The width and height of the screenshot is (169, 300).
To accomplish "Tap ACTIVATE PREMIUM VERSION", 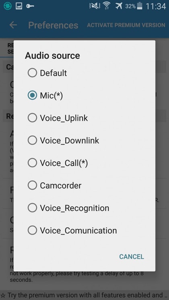I will (126, 25).
